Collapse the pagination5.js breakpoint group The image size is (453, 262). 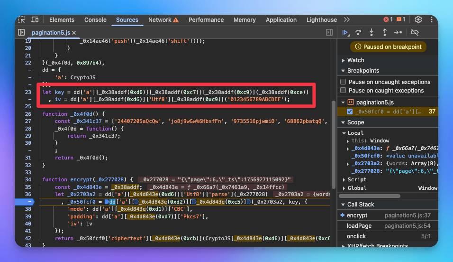[343, 102]
